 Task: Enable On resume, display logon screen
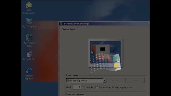point(97,87)
